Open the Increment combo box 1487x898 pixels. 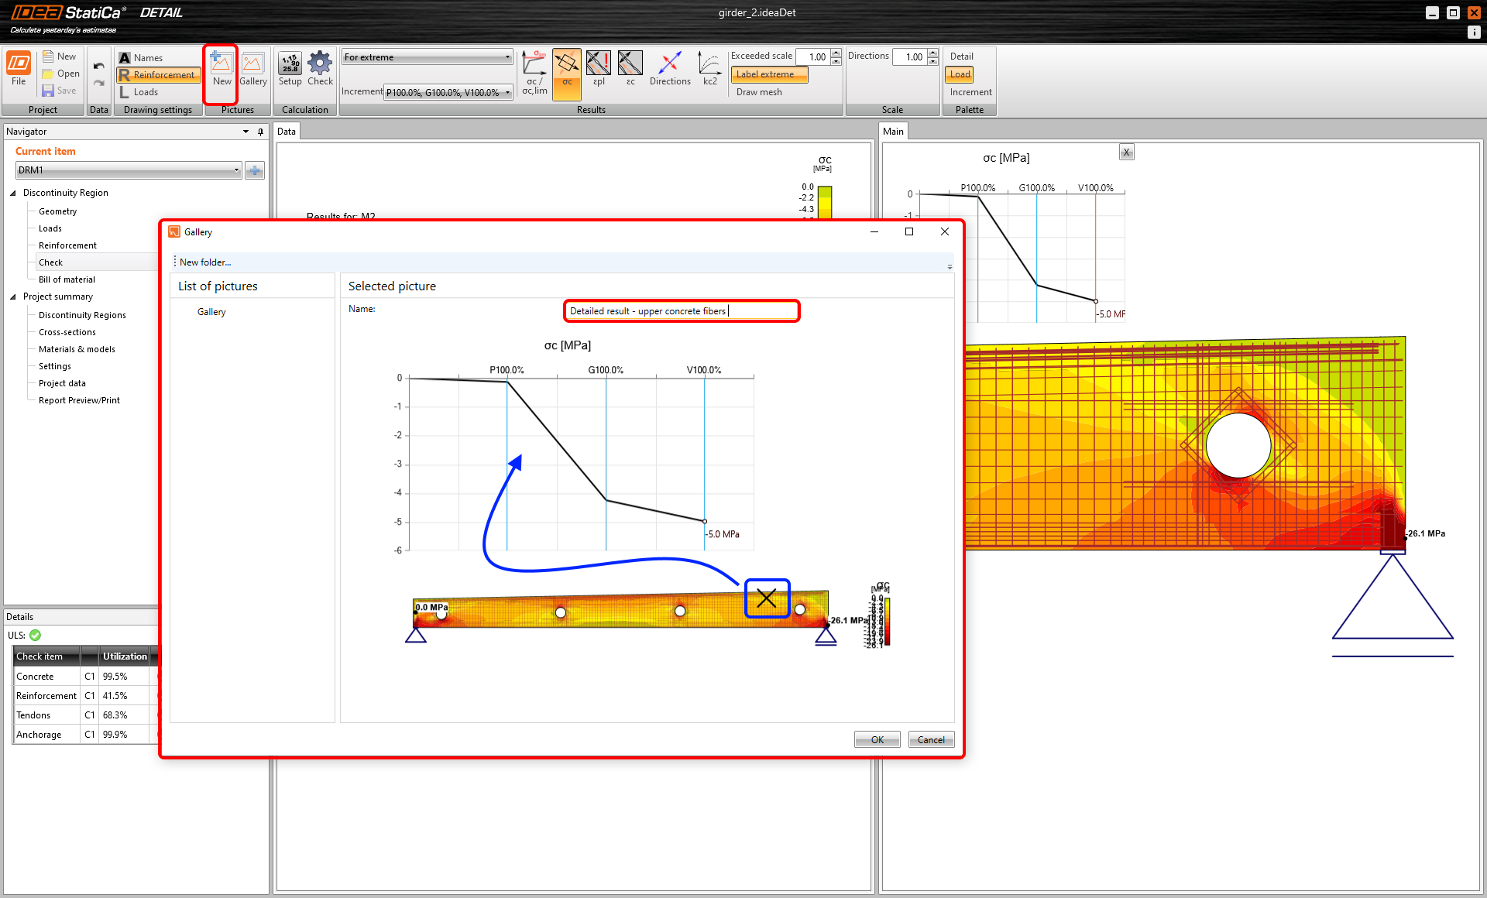[x=448, y=92]
